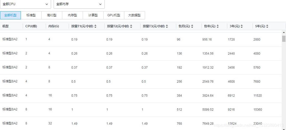Click the 5年 value 7680

click(257, 82)
